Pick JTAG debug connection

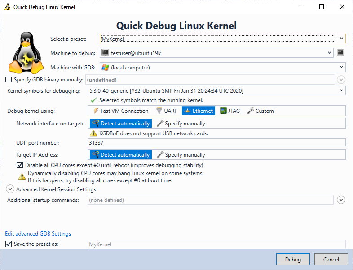(230, 111)
